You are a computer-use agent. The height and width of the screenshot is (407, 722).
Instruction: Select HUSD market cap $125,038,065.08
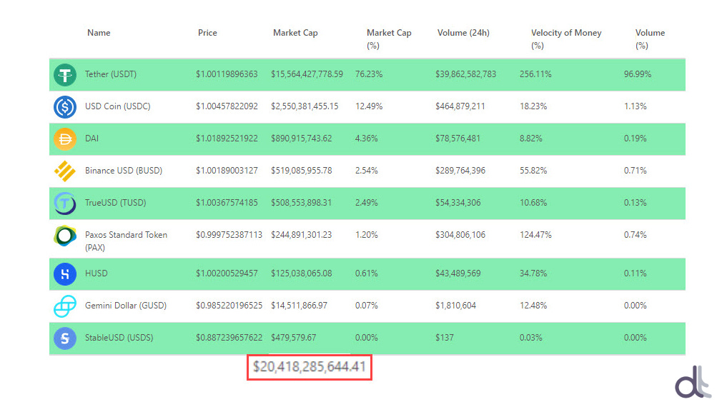(x=301, y=273)
